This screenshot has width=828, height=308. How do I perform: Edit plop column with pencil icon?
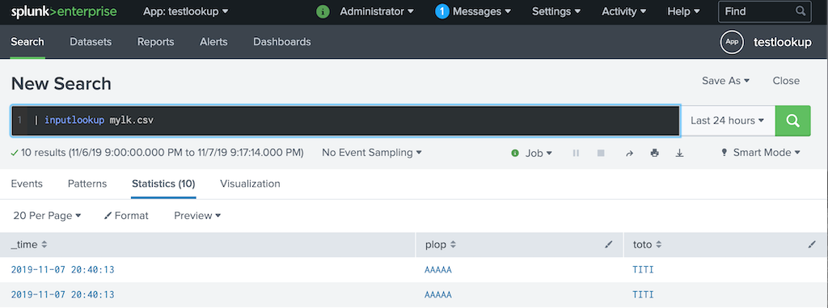[608, 245]
